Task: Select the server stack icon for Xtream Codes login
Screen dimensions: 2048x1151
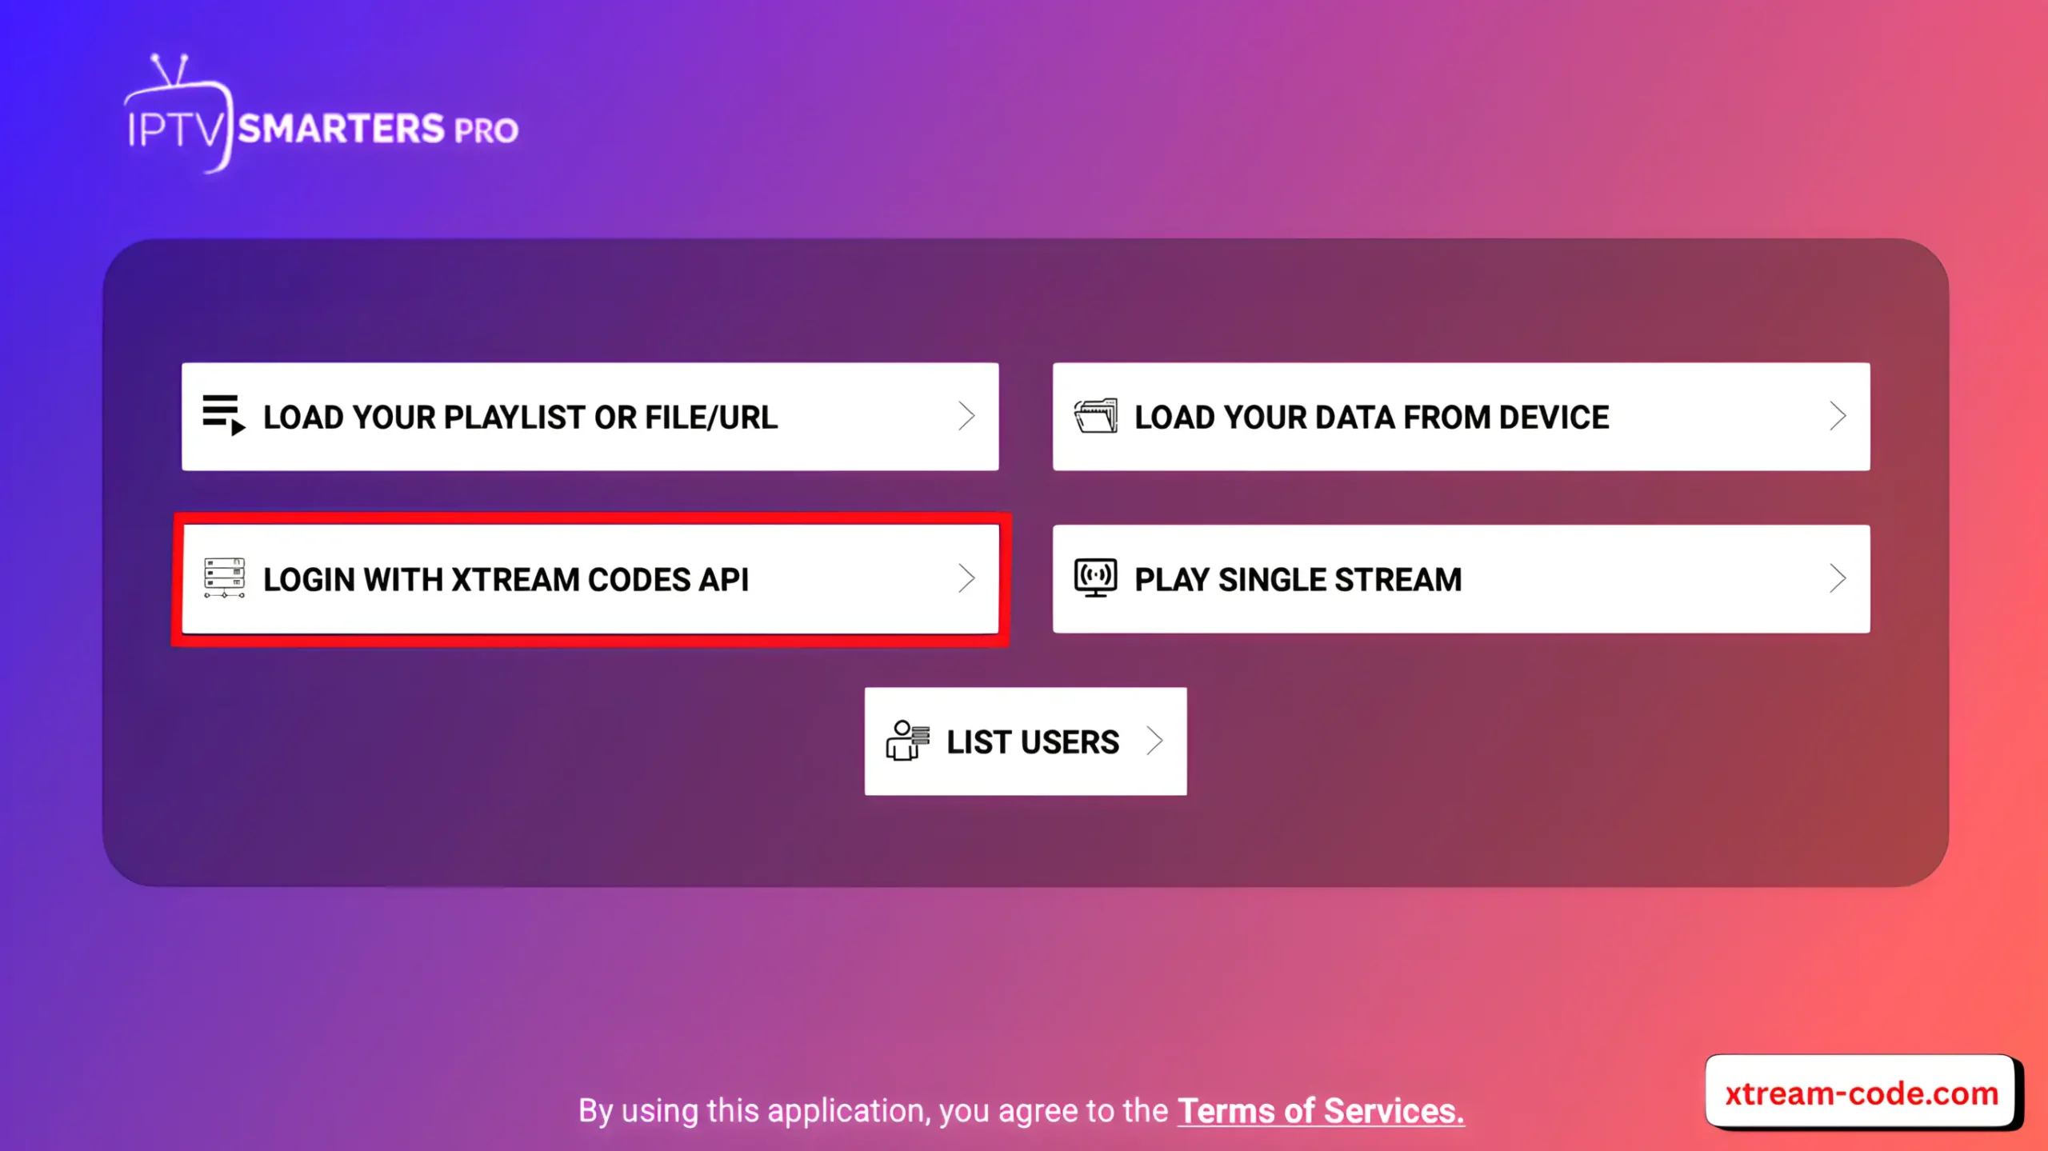Action: 225,579
